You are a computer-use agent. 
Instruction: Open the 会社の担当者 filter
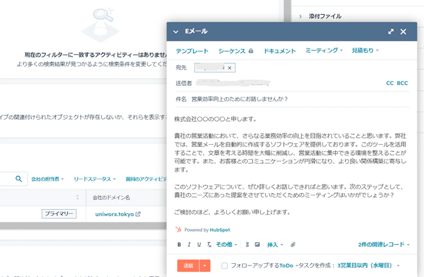(47, 179)
